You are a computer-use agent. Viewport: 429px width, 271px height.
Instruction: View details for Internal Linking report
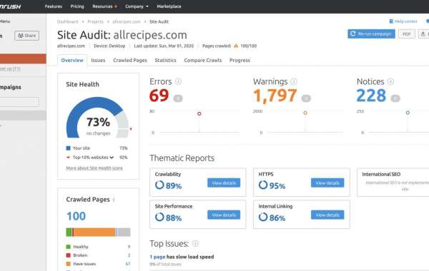[x=327, y=215]
